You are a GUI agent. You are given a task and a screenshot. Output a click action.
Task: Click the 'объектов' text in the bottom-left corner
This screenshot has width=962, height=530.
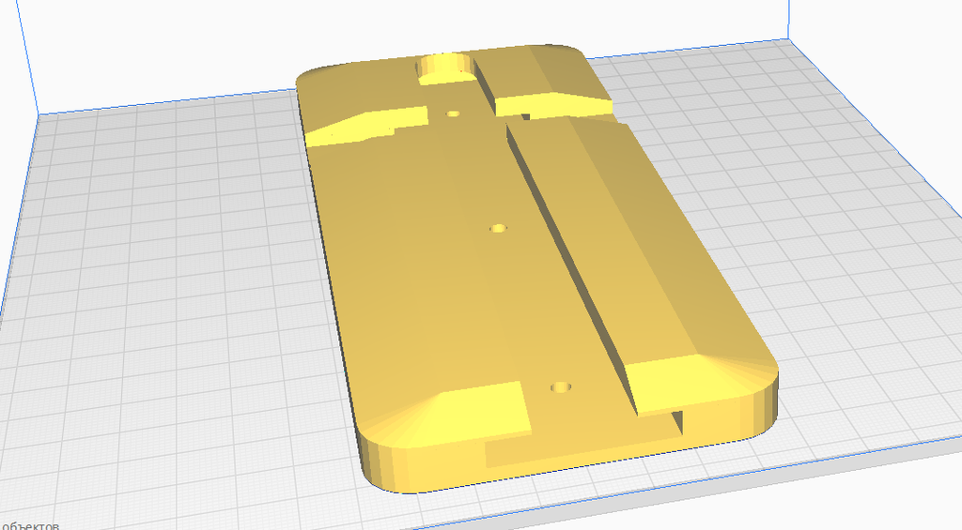(x=31, y=524)
